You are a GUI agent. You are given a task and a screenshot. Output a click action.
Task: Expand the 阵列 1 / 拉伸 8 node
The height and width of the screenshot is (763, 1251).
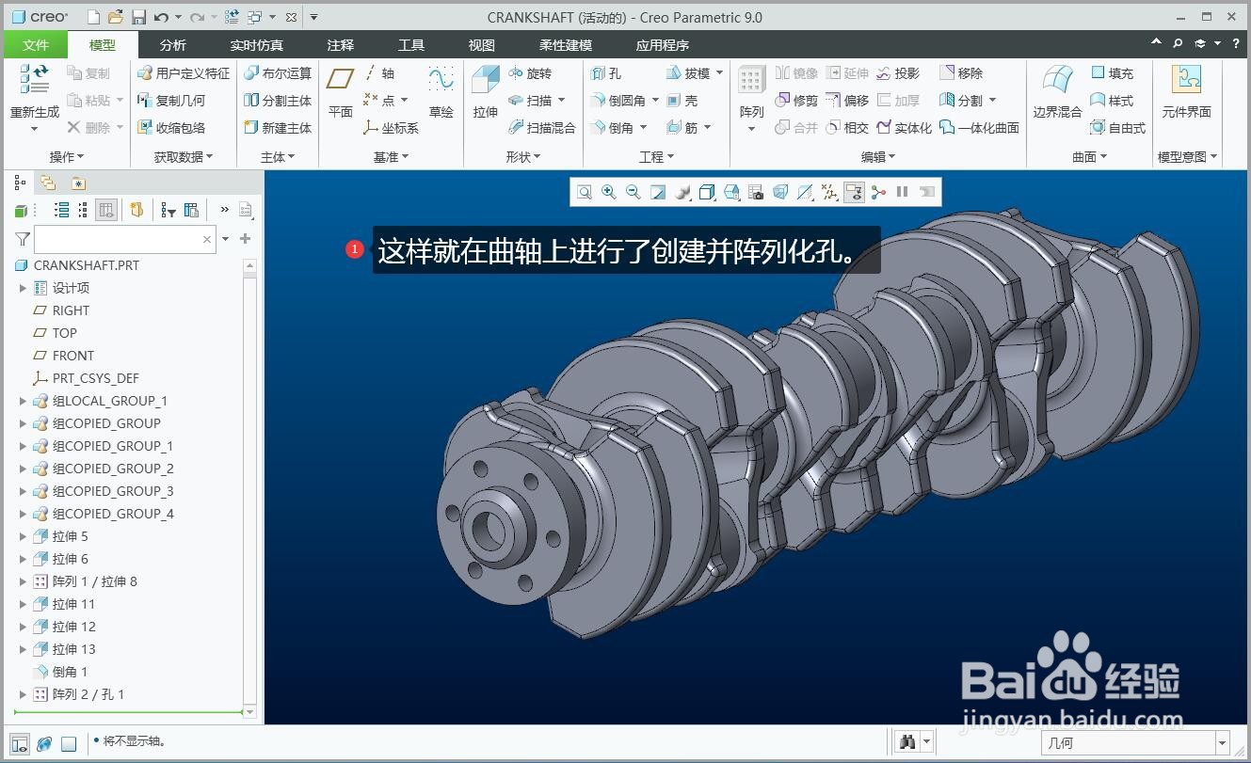click(23, 581)
